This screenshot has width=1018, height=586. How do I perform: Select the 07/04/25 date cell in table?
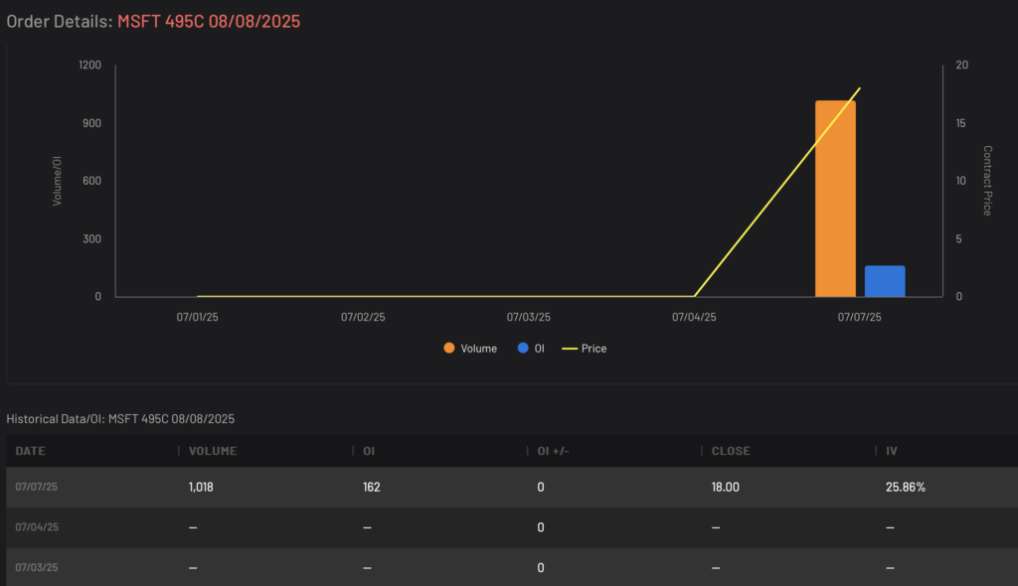37,527
